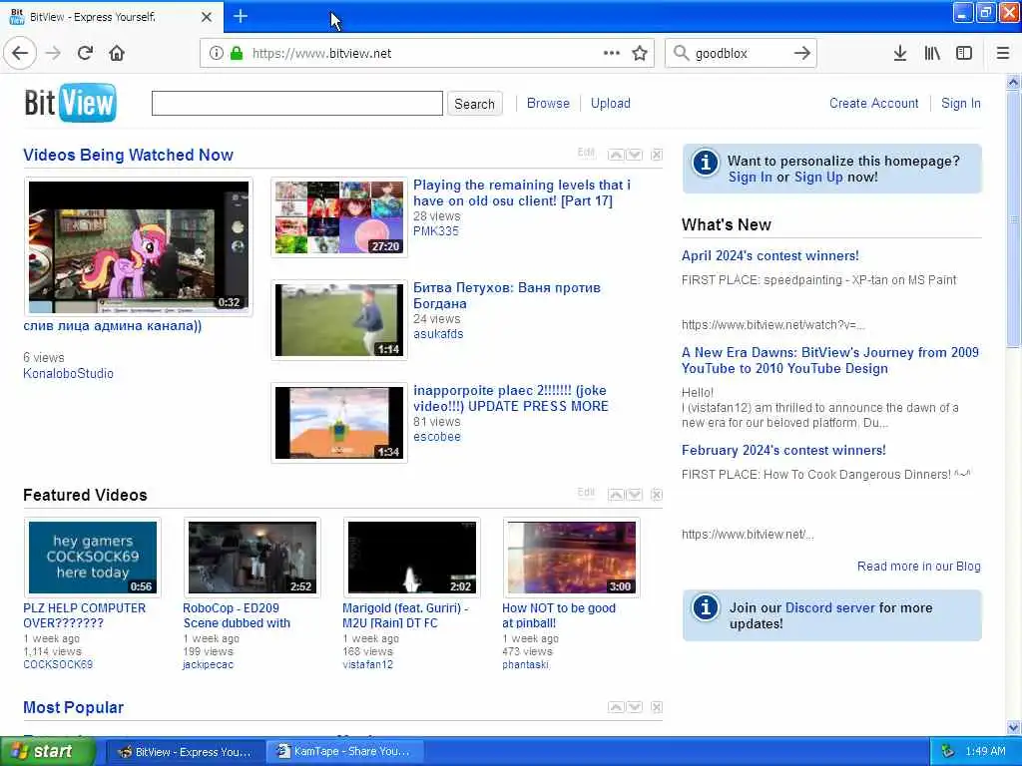Click Create Account link
This screenshot has height=766, width=1022.
tap(873, 103)
